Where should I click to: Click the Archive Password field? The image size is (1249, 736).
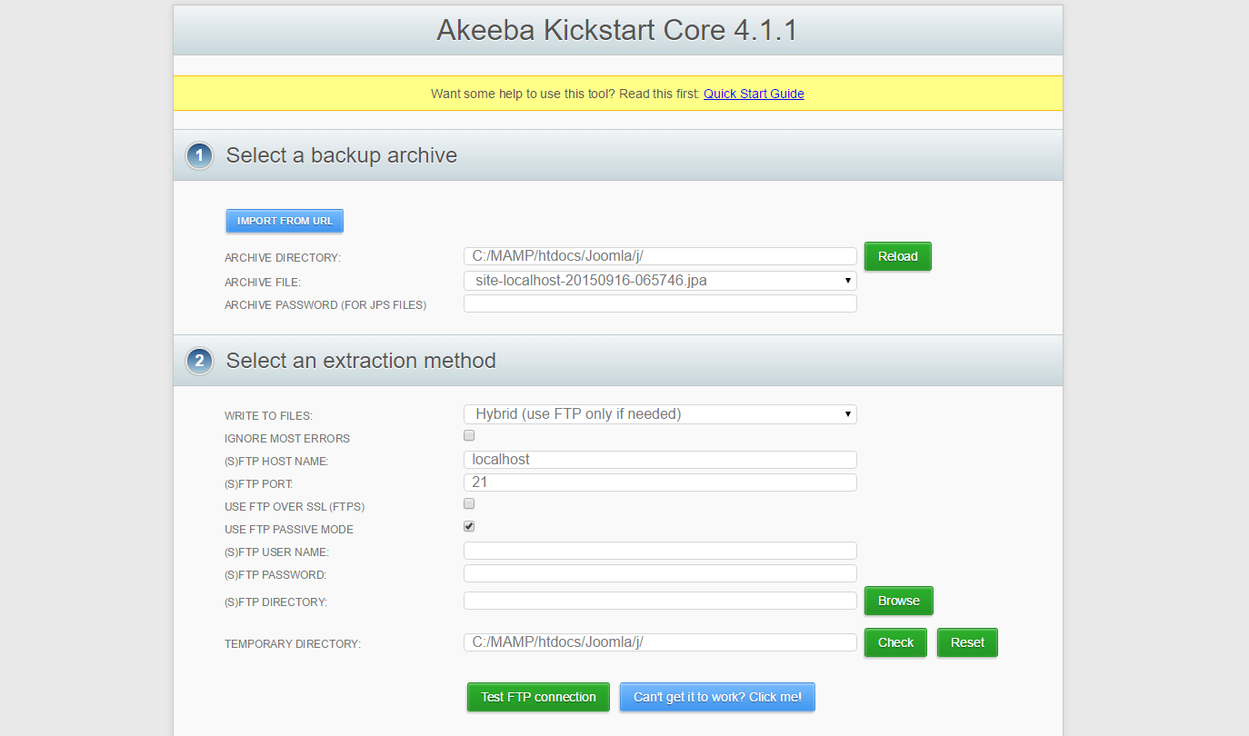pos(660,303)
